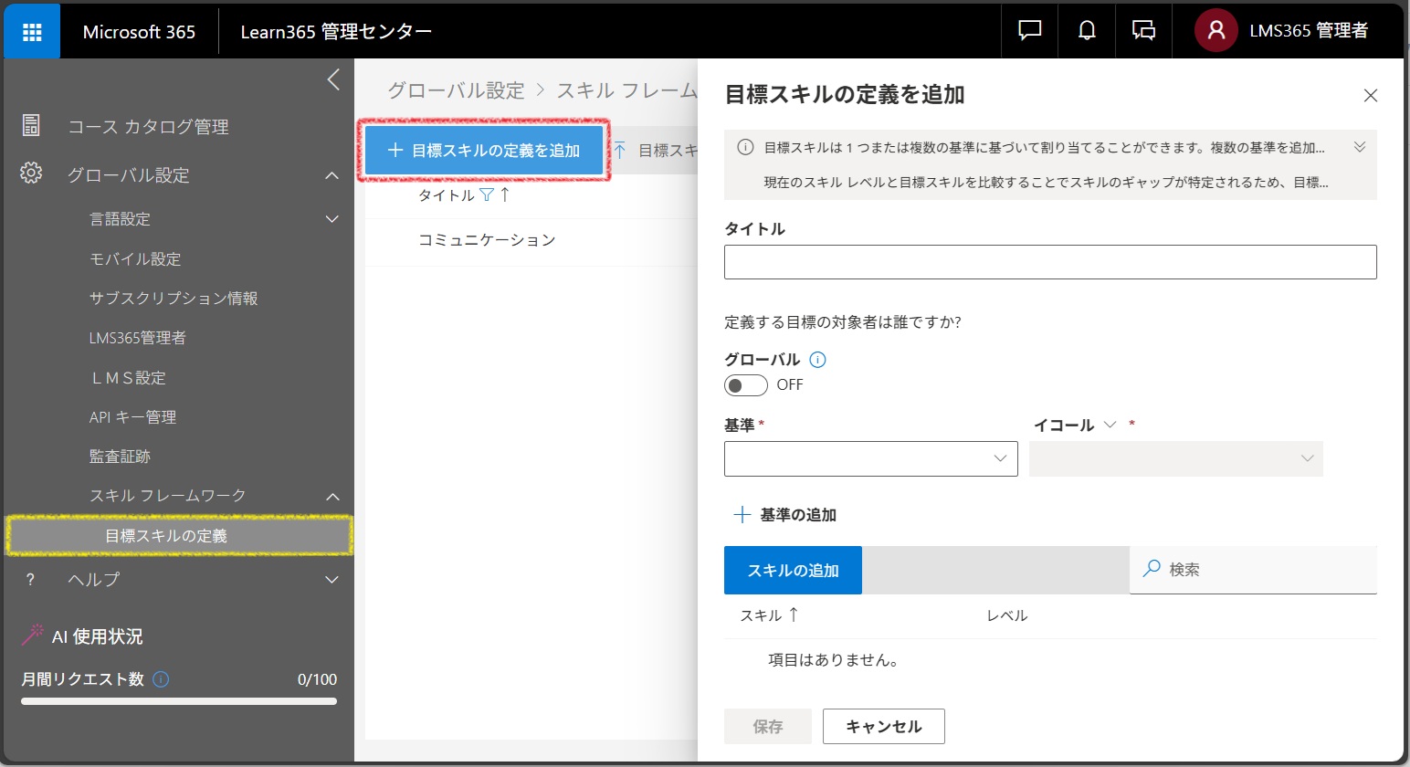Image resolution: width=1410 pixels, height=767 pixels.
Task: Click the sort arrow next to タイトル column
Action: (505, 194)
